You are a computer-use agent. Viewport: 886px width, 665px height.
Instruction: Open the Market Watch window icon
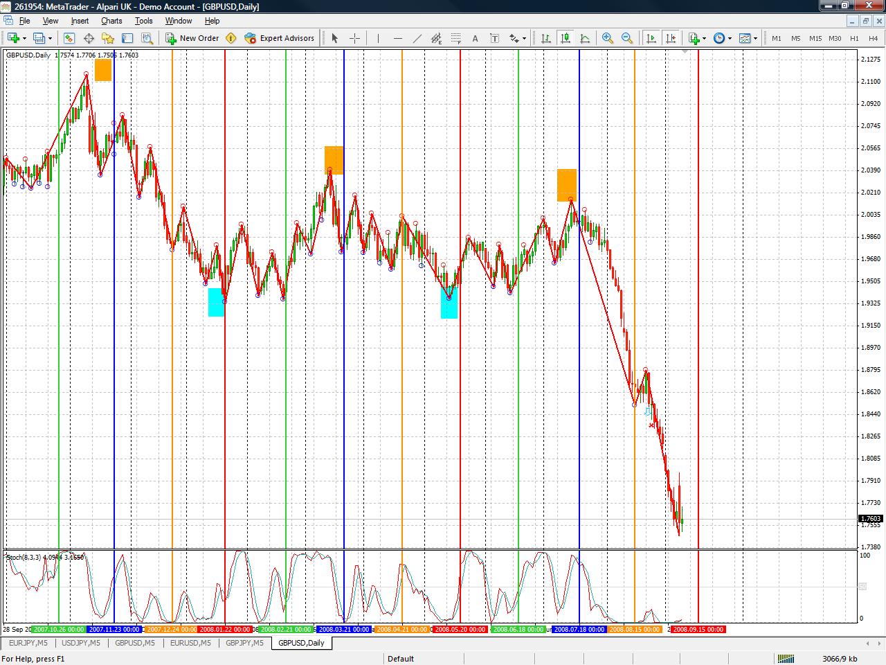click(69, 38)
